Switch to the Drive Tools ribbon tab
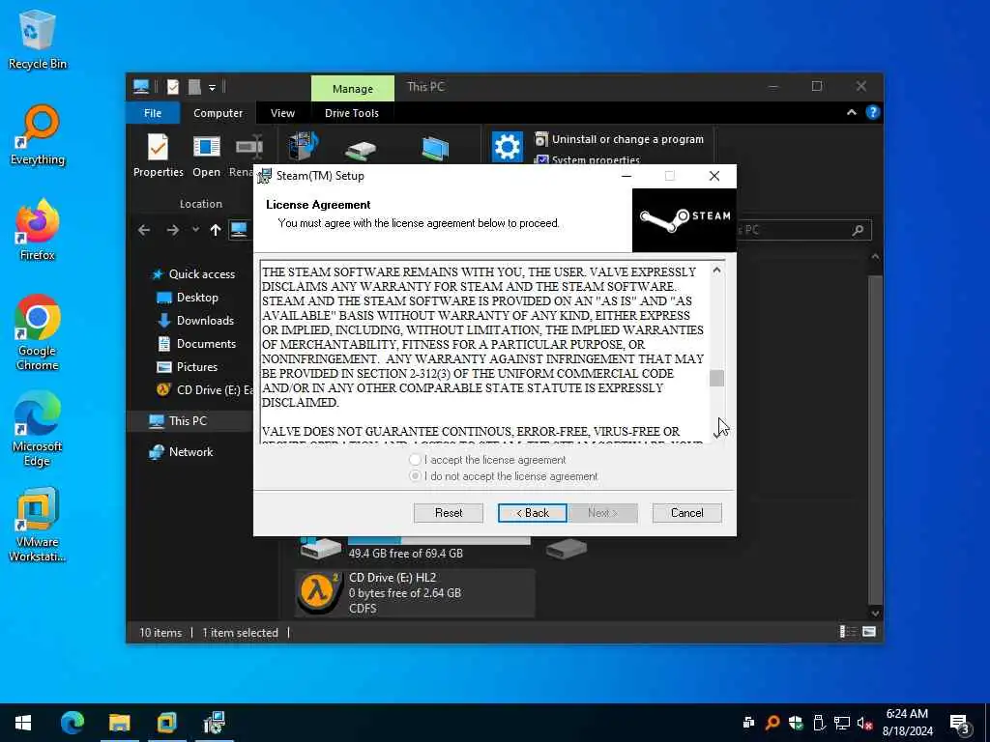 pyautogui.click(x=352, y=113)
